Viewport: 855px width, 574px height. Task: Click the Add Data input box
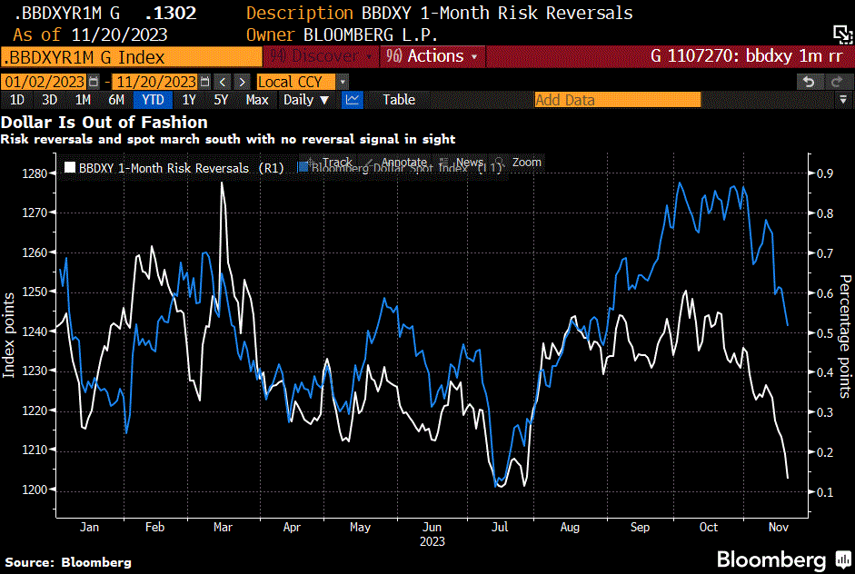(x=617, y=100)
